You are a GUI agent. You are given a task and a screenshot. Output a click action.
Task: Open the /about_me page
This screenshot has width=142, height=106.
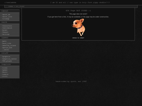pyautogui.click(x=6, y=15)
